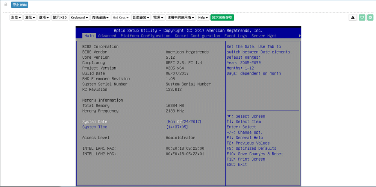The width and height of the screenshot is (376, 187).
Task: Click the 顯示 KBD button
Action: [x=60, y=18]
